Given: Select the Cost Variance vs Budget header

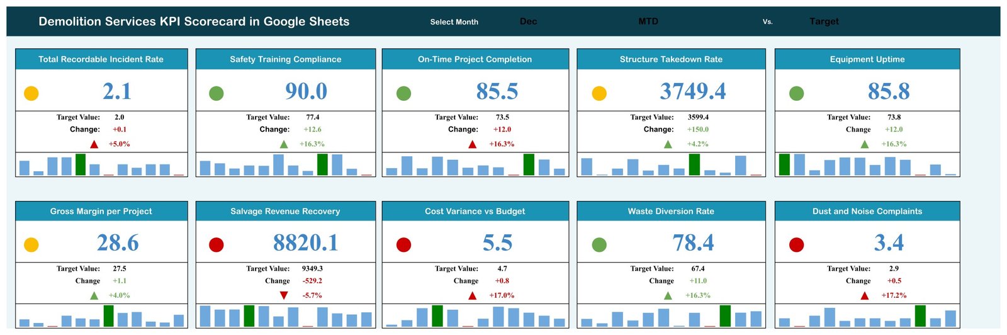Looking at the screenshot, I should 475,211.
